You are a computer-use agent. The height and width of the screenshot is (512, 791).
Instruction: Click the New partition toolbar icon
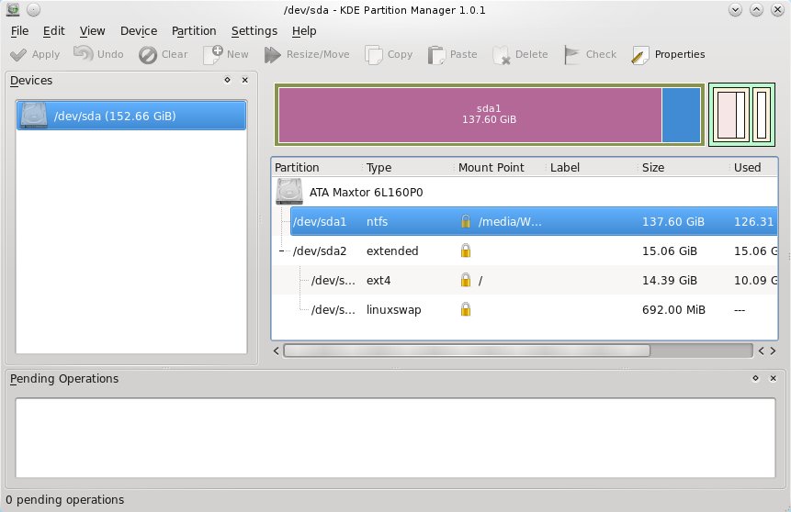point(213,54)
